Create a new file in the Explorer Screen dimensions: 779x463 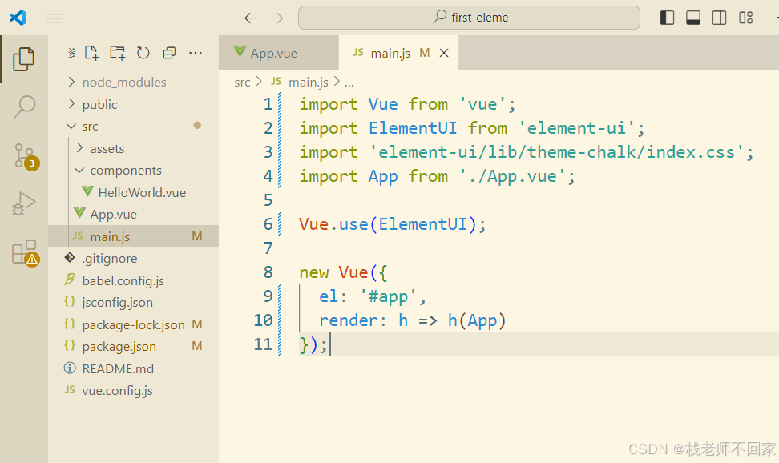pos(91,52)
